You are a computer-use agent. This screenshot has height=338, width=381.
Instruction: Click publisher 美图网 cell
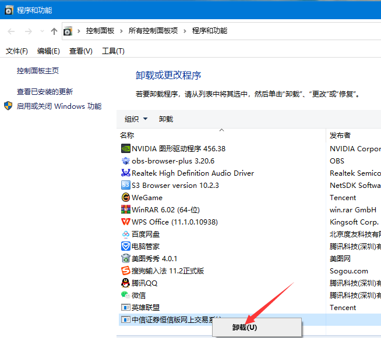[x=340, y=258]
